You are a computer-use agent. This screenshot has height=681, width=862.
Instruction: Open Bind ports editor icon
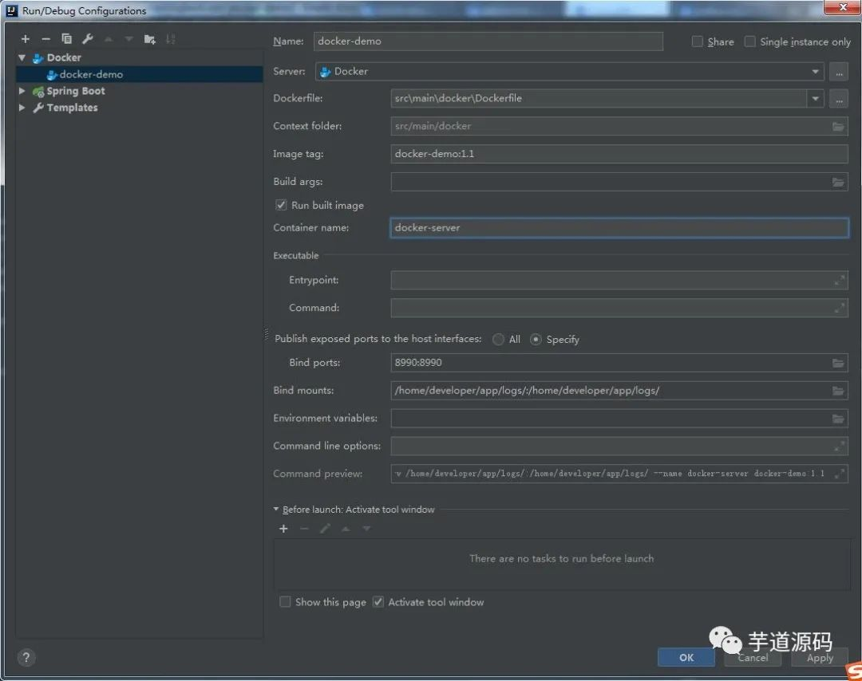tap(838, 363)
